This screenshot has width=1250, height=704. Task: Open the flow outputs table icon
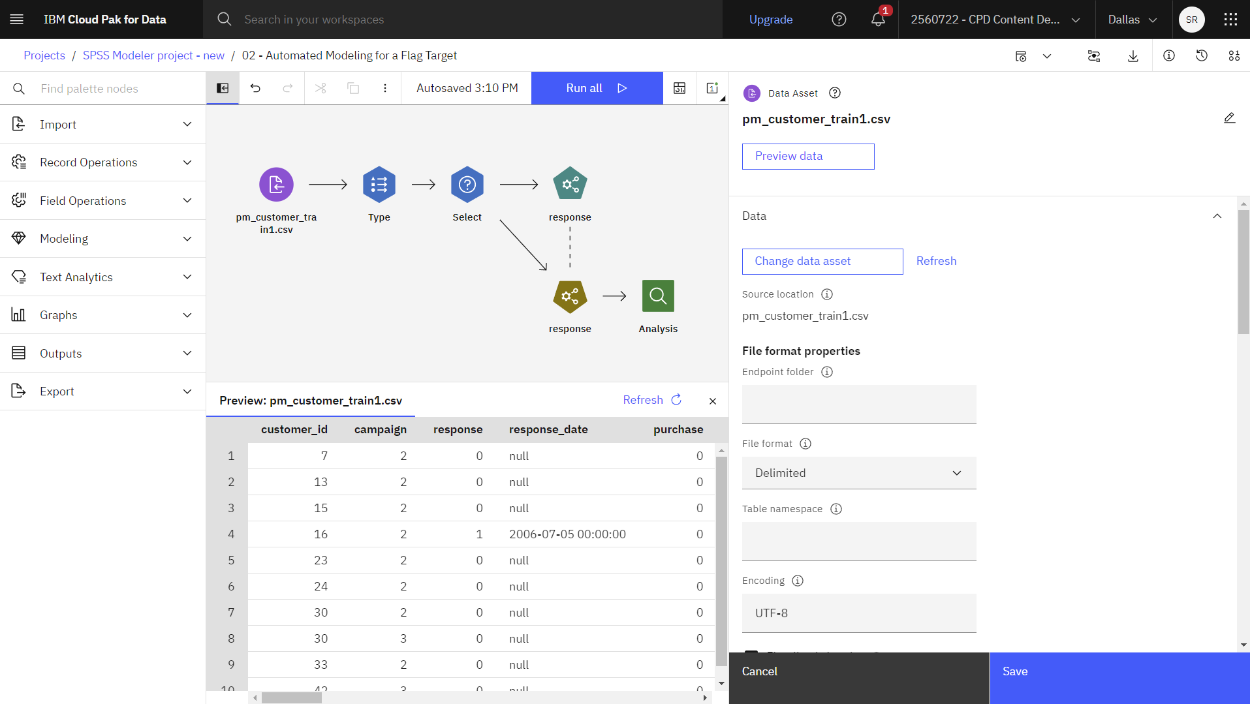coord(680,88)
